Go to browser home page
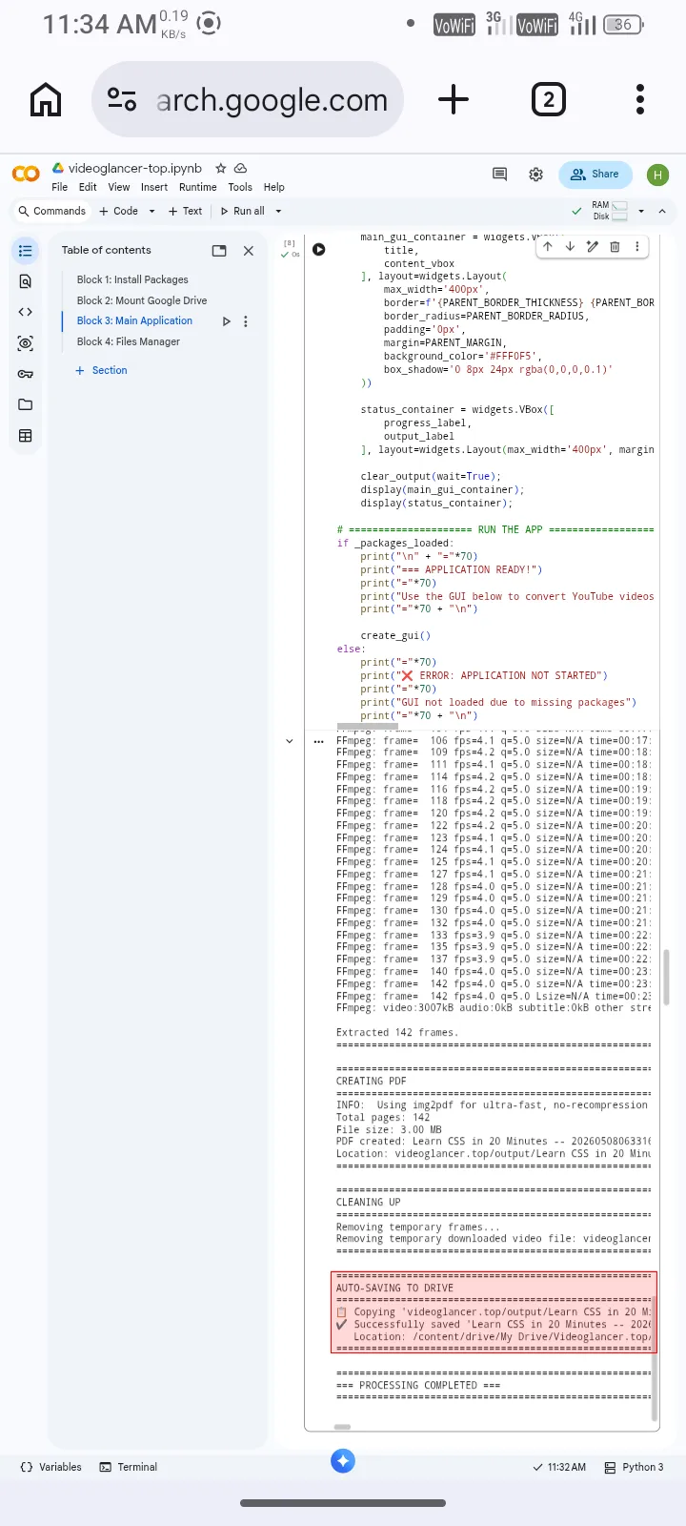This screenshot has width=686, height=1526. (x=46, y=99)
